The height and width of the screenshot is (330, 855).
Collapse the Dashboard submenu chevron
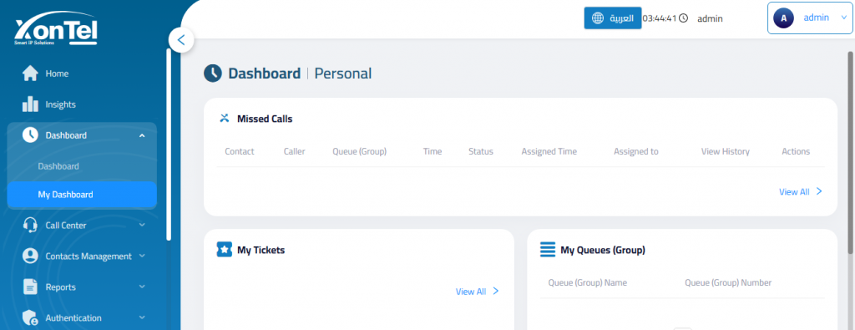pyautogui.click(x=142, y=135)
